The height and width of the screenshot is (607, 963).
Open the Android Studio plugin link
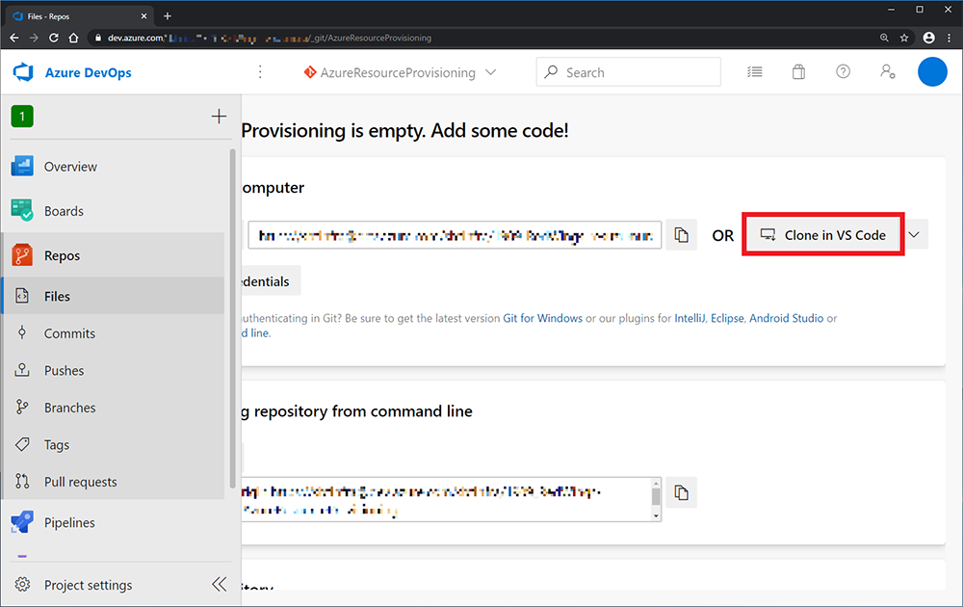(786, 318)
